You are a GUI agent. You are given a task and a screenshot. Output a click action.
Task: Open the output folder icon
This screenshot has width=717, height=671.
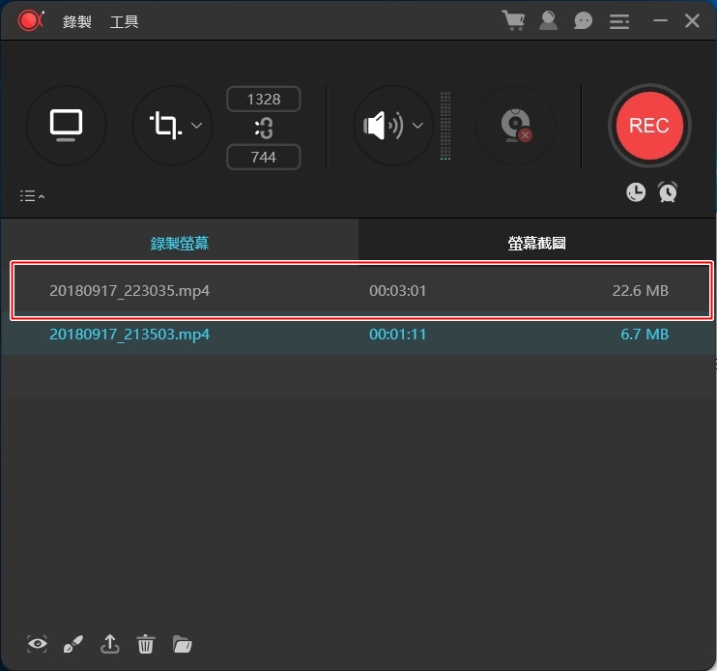click(183, 644)
